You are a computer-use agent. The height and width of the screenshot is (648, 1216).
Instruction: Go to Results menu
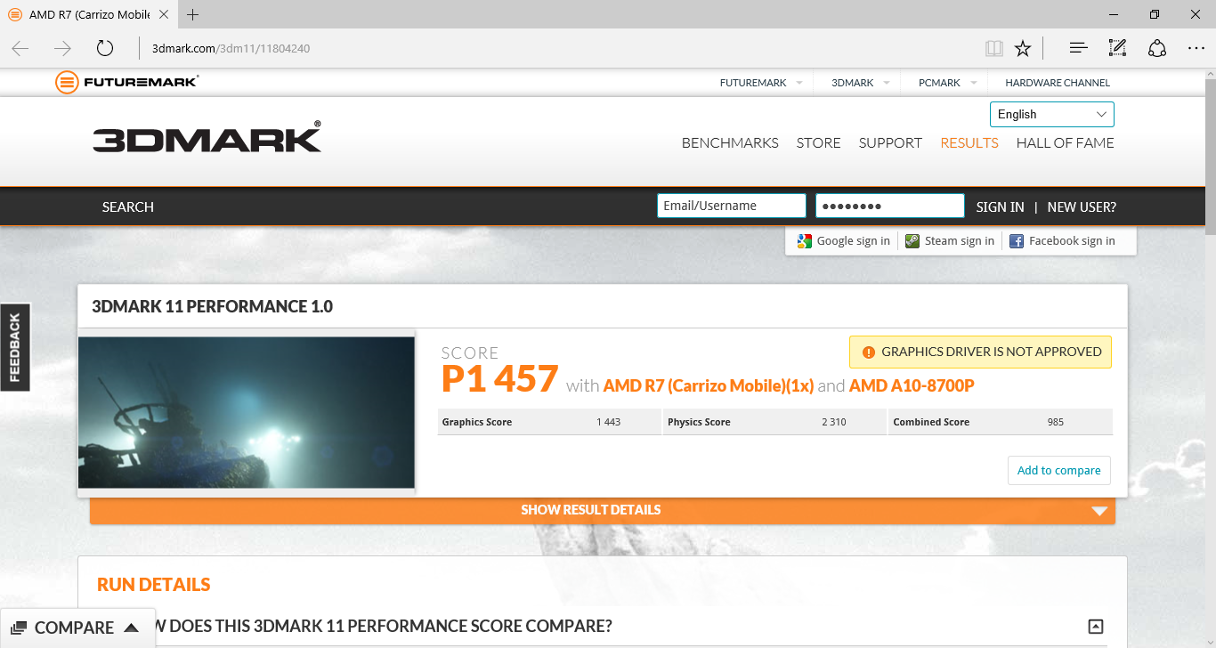(969, 142)
